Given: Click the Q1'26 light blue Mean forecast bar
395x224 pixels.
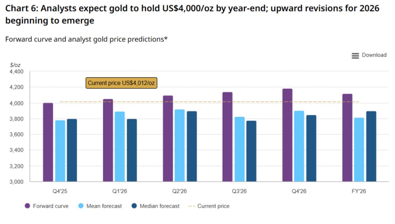Looking at the screenshot, I should (x=120, y=147).
